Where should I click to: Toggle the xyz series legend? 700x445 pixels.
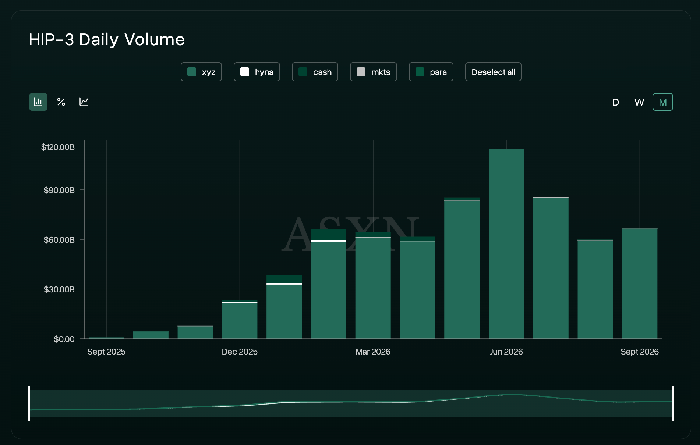click(x=201, y=72)
